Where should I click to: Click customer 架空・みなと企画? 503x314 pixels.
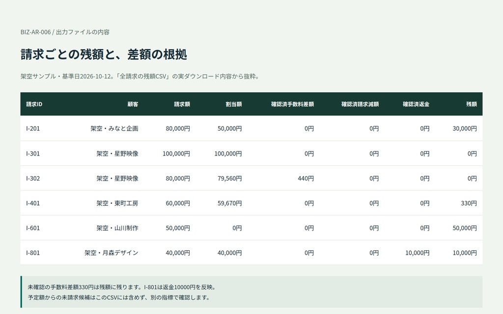click(x=114, y=129)
